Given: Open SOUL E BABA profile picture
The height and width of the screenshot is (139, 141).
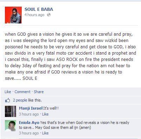Looking at the screenshot, I should tap(13, 15).
